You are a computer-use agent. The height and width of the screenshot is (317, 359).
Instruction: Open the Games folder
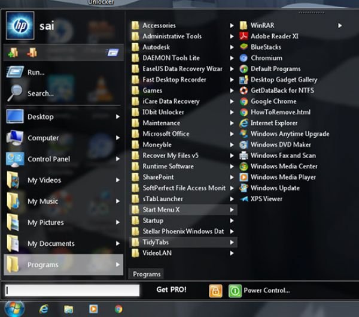(184, 90)
